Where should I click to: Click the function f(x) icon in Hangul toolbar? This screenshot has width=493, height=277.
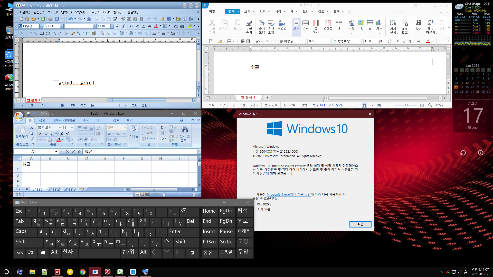click(x=191, y=19)
